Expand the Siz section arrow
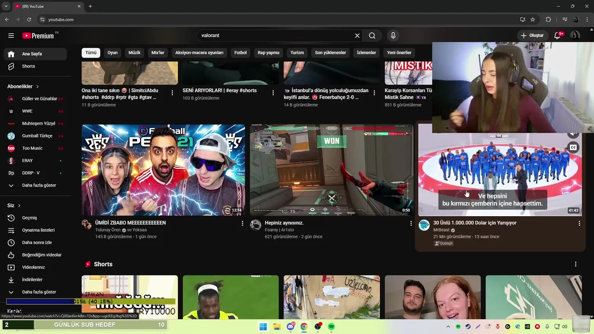 click(19, 206)
